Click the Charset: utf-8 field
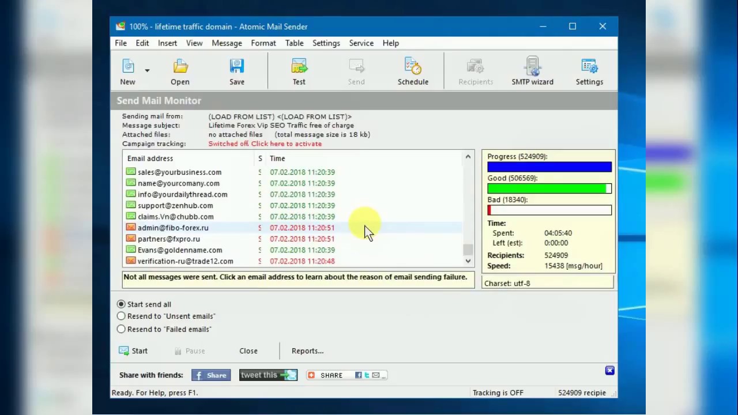Image resolution: width=738 pixels, height=415 pixels. click(548, 283)
